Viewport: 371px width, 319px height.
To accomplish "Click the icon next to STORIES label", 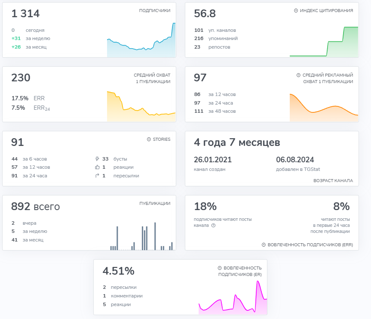I will pyautogui.click(x=149, y=139).
